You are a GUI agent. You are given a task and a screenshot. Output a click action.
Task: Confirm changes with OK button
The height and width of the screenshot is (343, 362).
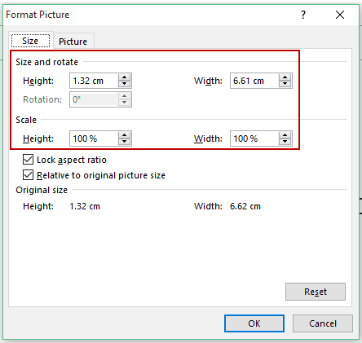tap(254, 323)
